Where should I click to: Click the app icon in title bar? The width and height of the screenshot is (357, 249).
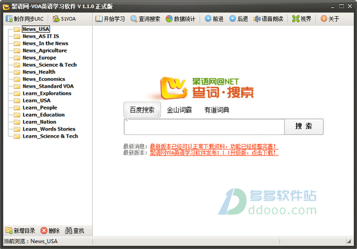pos(6,7)
